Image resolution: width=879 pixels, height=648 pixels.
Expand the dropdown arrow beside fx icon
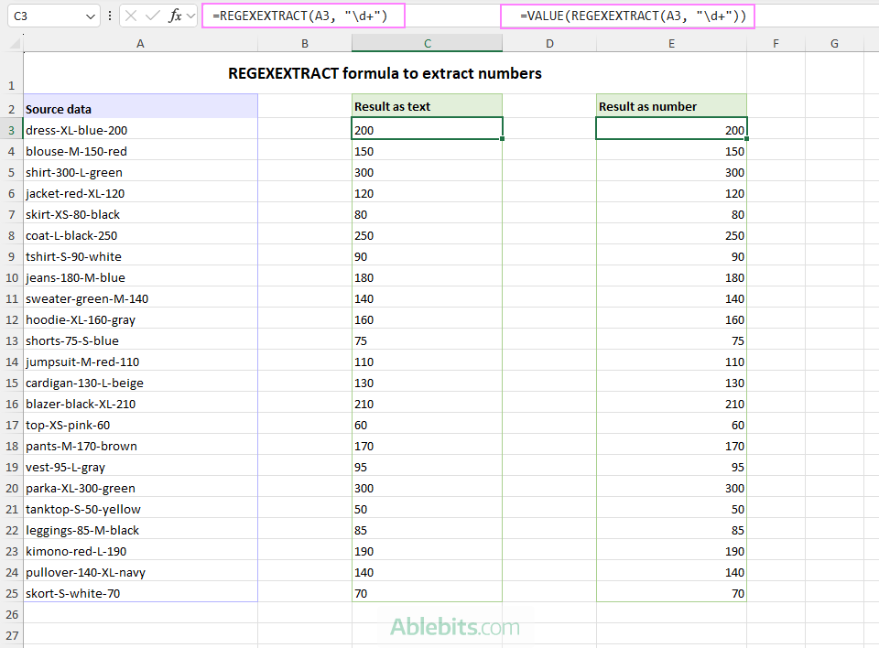(190, 16)
